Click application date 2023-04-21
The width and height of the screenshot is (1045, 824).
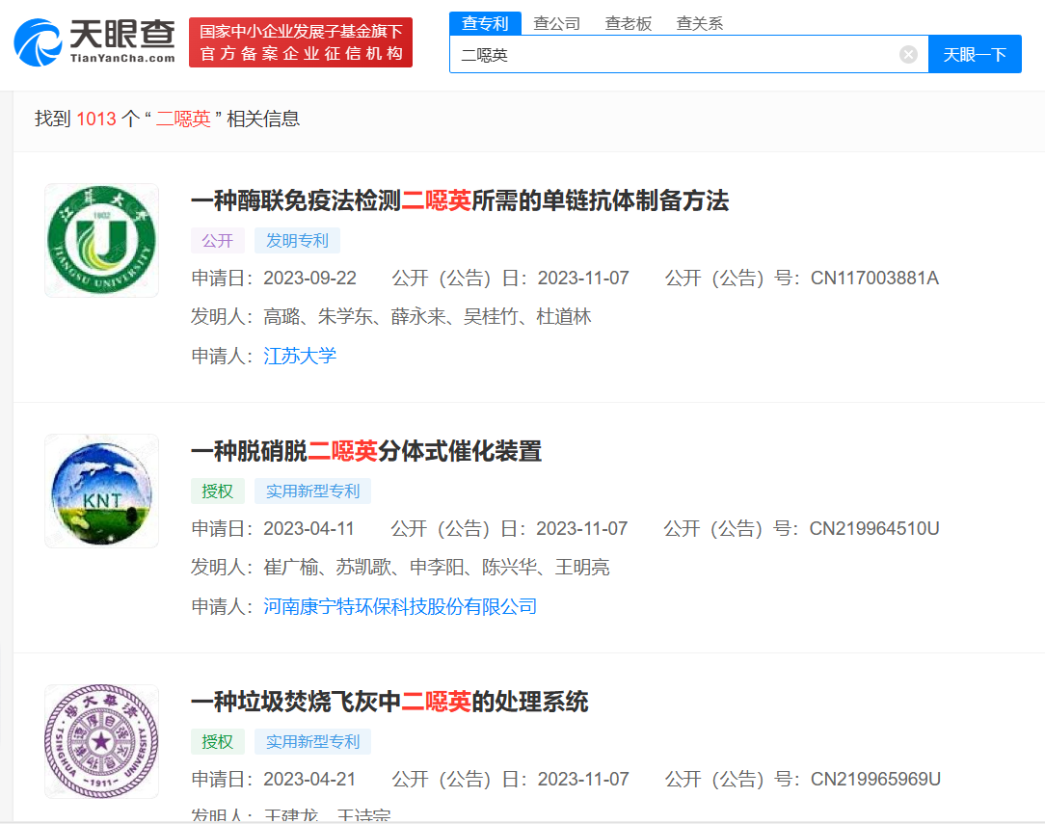click(309, 779)
